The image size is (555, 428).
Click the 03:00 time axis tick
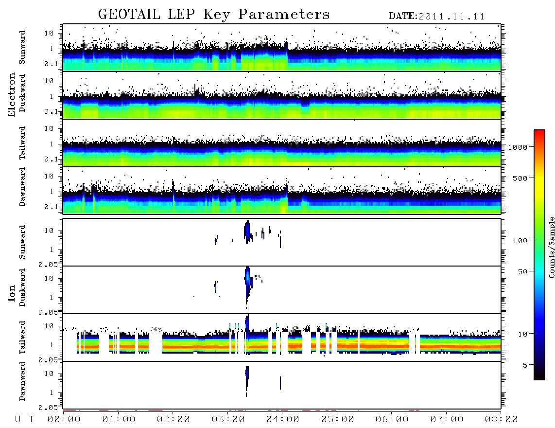[228, 420]
